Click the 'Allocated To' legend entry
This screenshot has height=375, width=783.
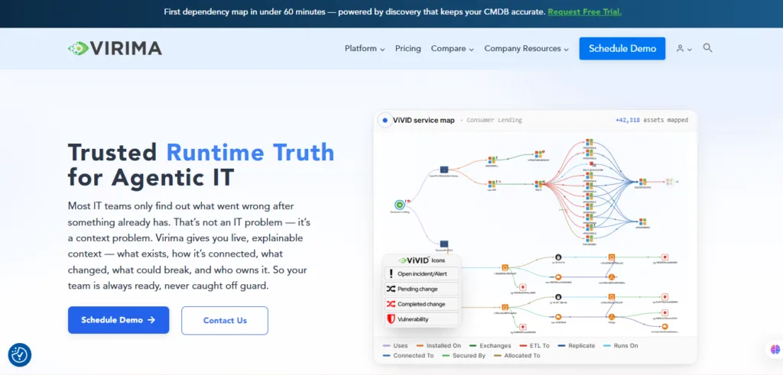point(517,356)
